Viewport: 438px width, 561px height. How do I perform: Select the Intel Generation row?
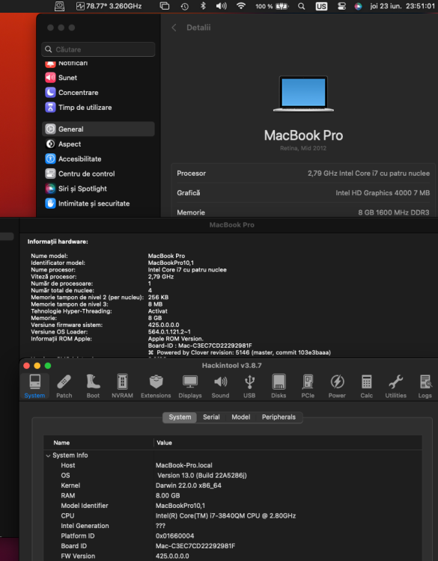(232, 526)
